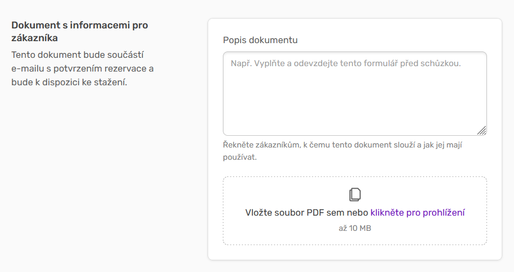Click the 'Popis dokumentu' field label
The width and height of the screenshot is (514, 272).
pyautogui.click(x=260, y=40)
